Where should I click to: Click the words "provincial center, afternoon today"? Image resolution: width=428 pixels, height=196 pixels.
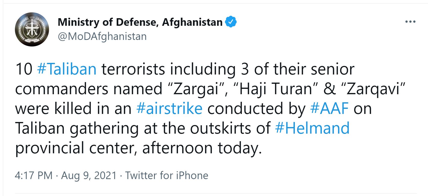[x=138, y=148]
